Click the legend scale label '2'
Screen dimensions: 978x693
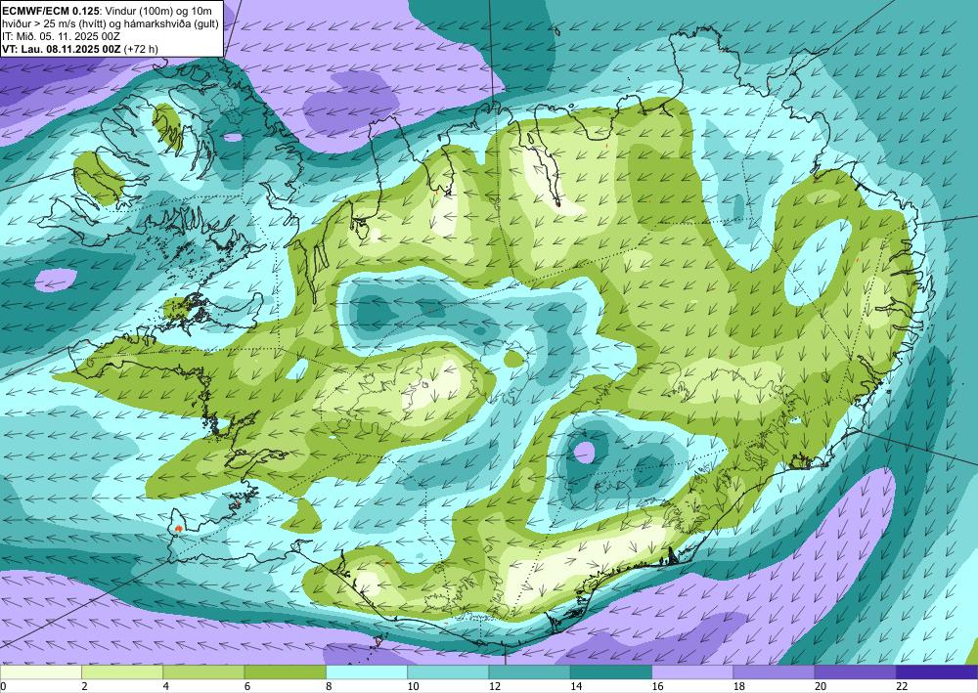click(x=84, y=687)
